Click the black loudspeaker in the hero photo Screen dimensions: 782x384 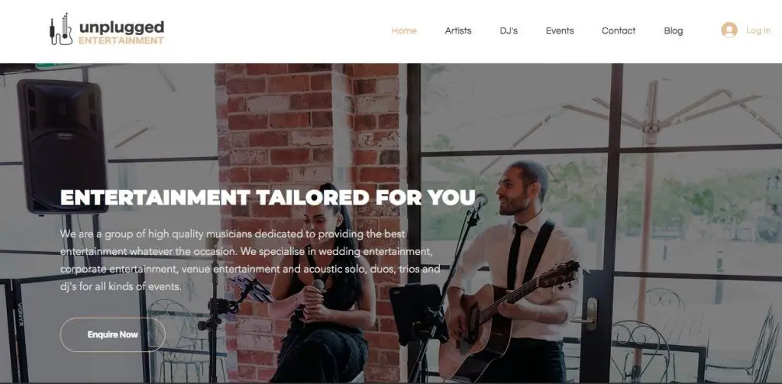[x=63, y=146]
